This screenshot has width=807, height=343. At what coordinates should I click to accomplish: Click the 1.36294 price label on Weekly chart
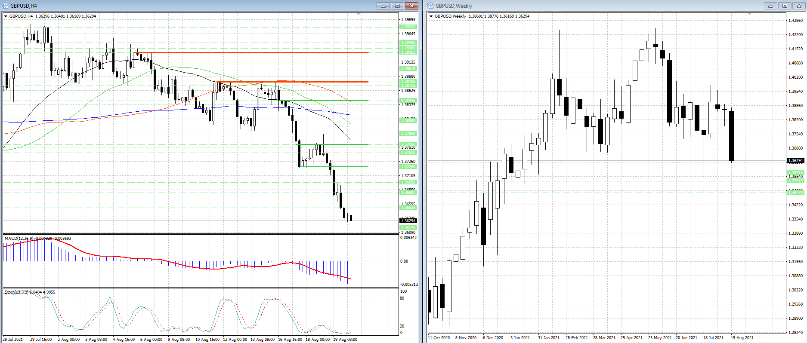(x=795, y=161)
